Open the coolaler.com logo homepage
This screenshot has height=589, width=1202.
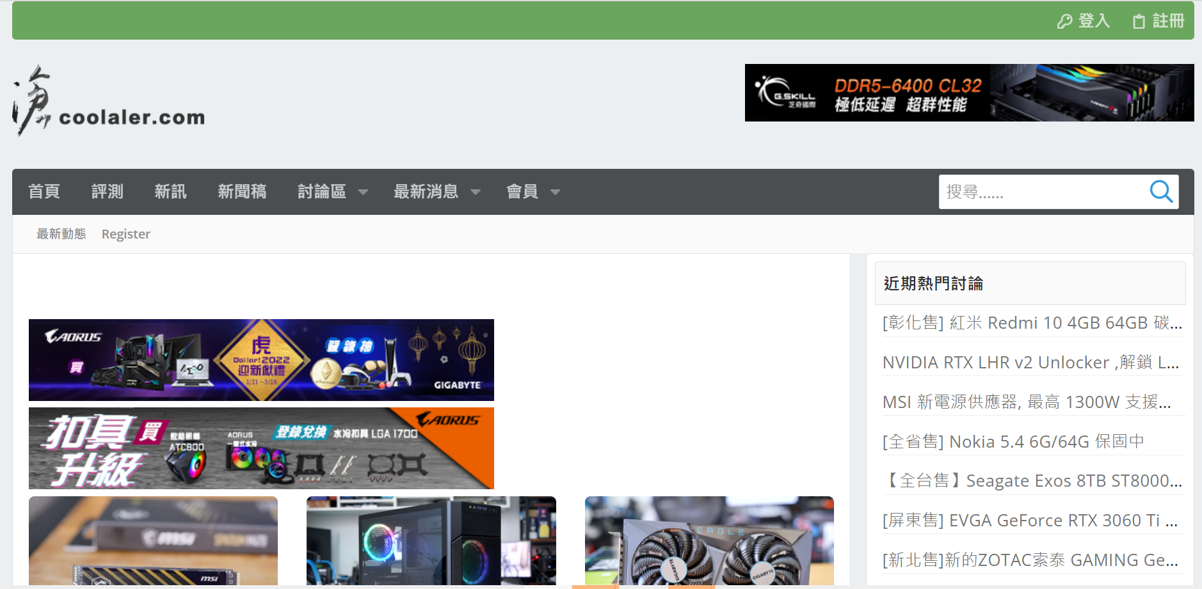[109, 100]
